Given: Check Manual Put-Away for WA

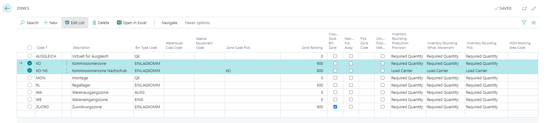Looking at the screenshot, I should pos(351,92).
